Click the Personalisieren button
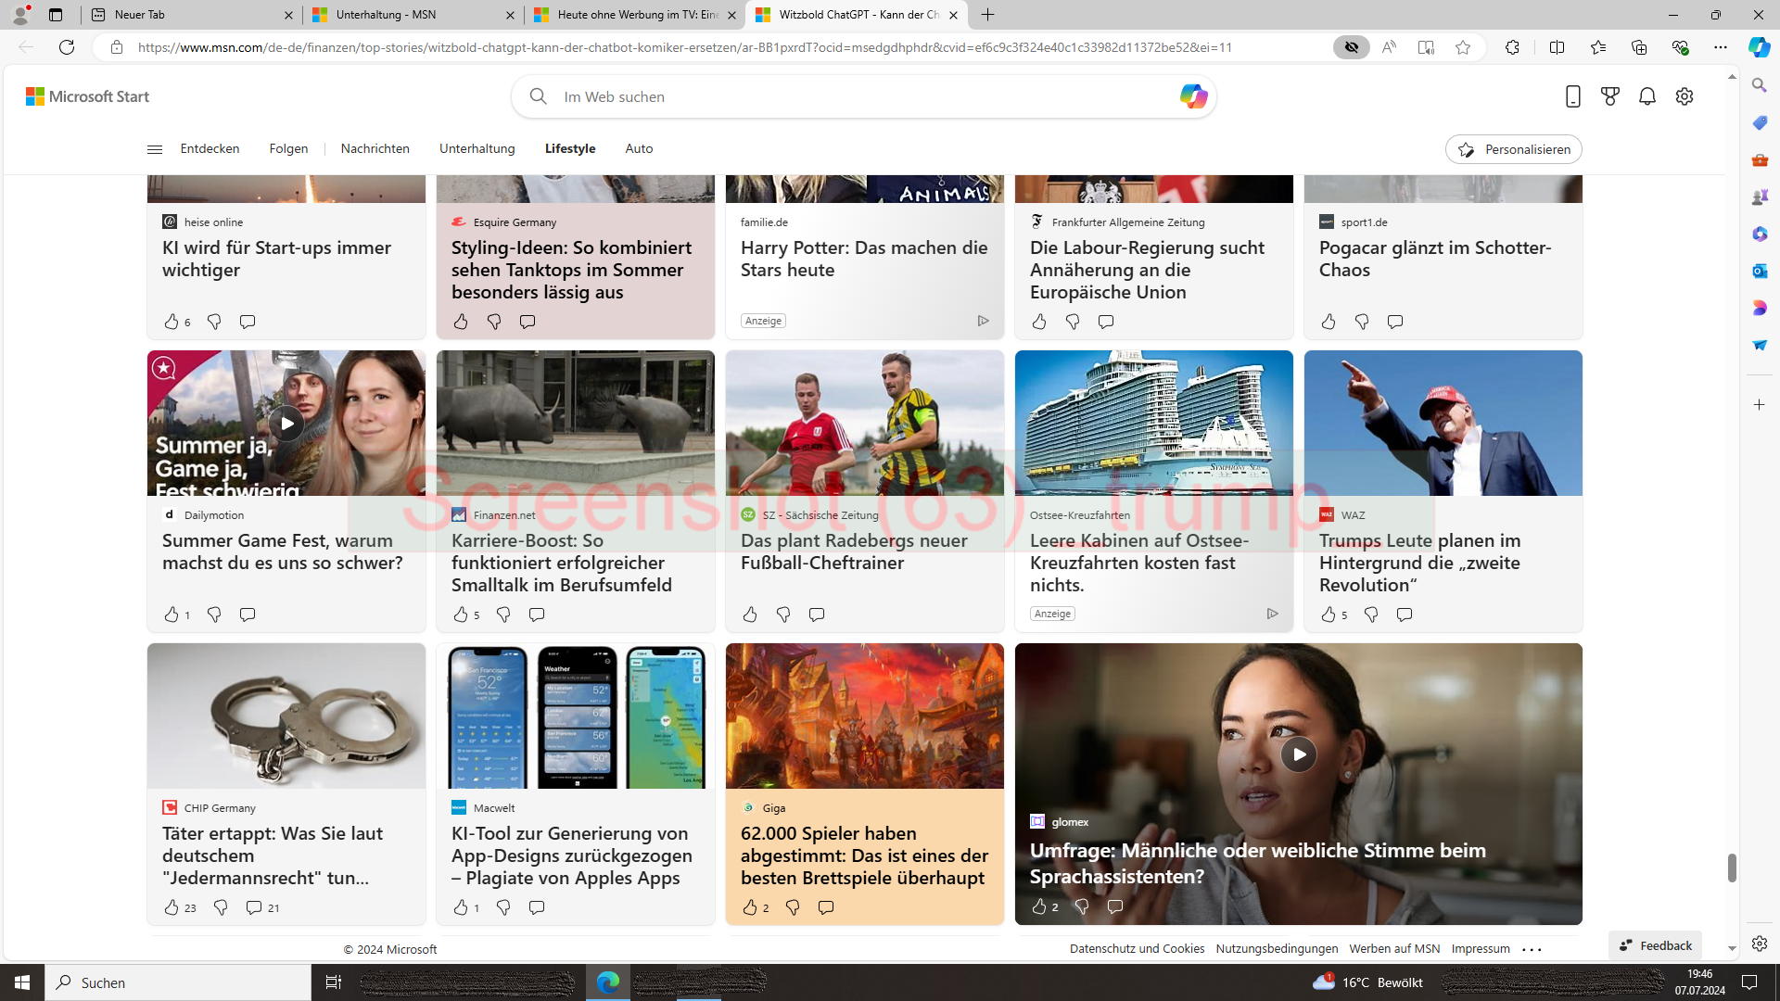The image size is (1780, 1001). 1513,149
